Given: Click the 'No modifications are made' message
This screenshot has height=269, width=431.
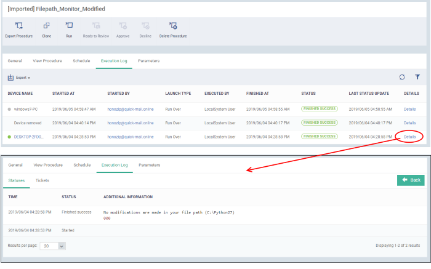Looking at the screenshot, I should pyautogui.click(x=169, y=212).
